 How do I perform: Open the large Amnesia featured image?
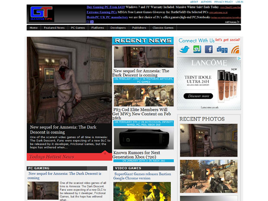[x=70, y=80]
